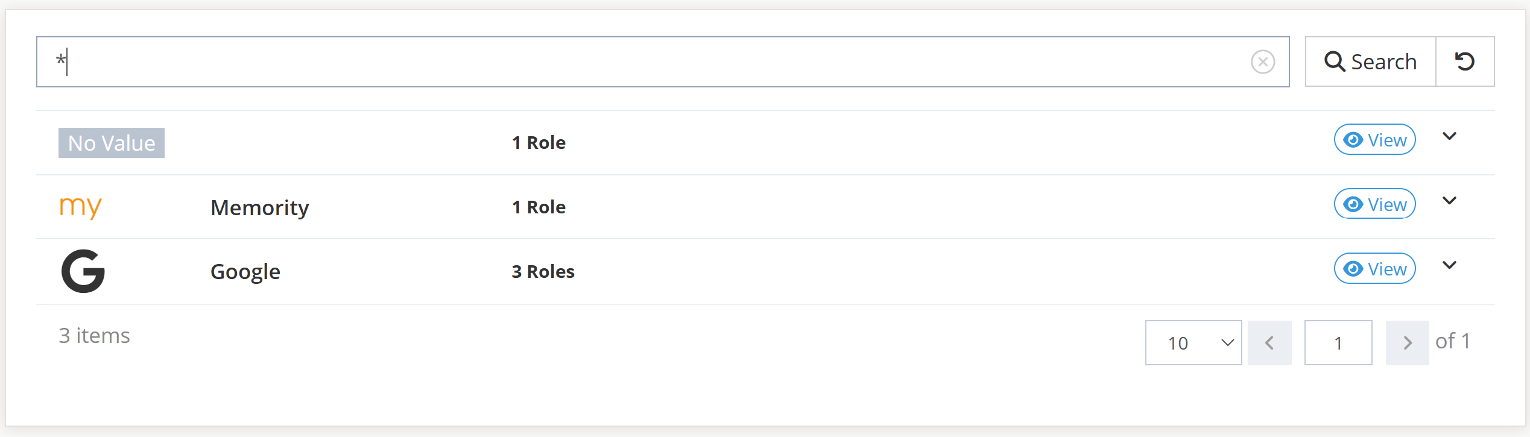This screenshot has width=1530, height=437.
Task: Expand the No Value row chevron
Action: [x=1449, y=136]
